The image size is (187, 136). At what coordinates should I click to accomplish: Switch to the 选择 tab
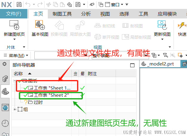point(124,14)
